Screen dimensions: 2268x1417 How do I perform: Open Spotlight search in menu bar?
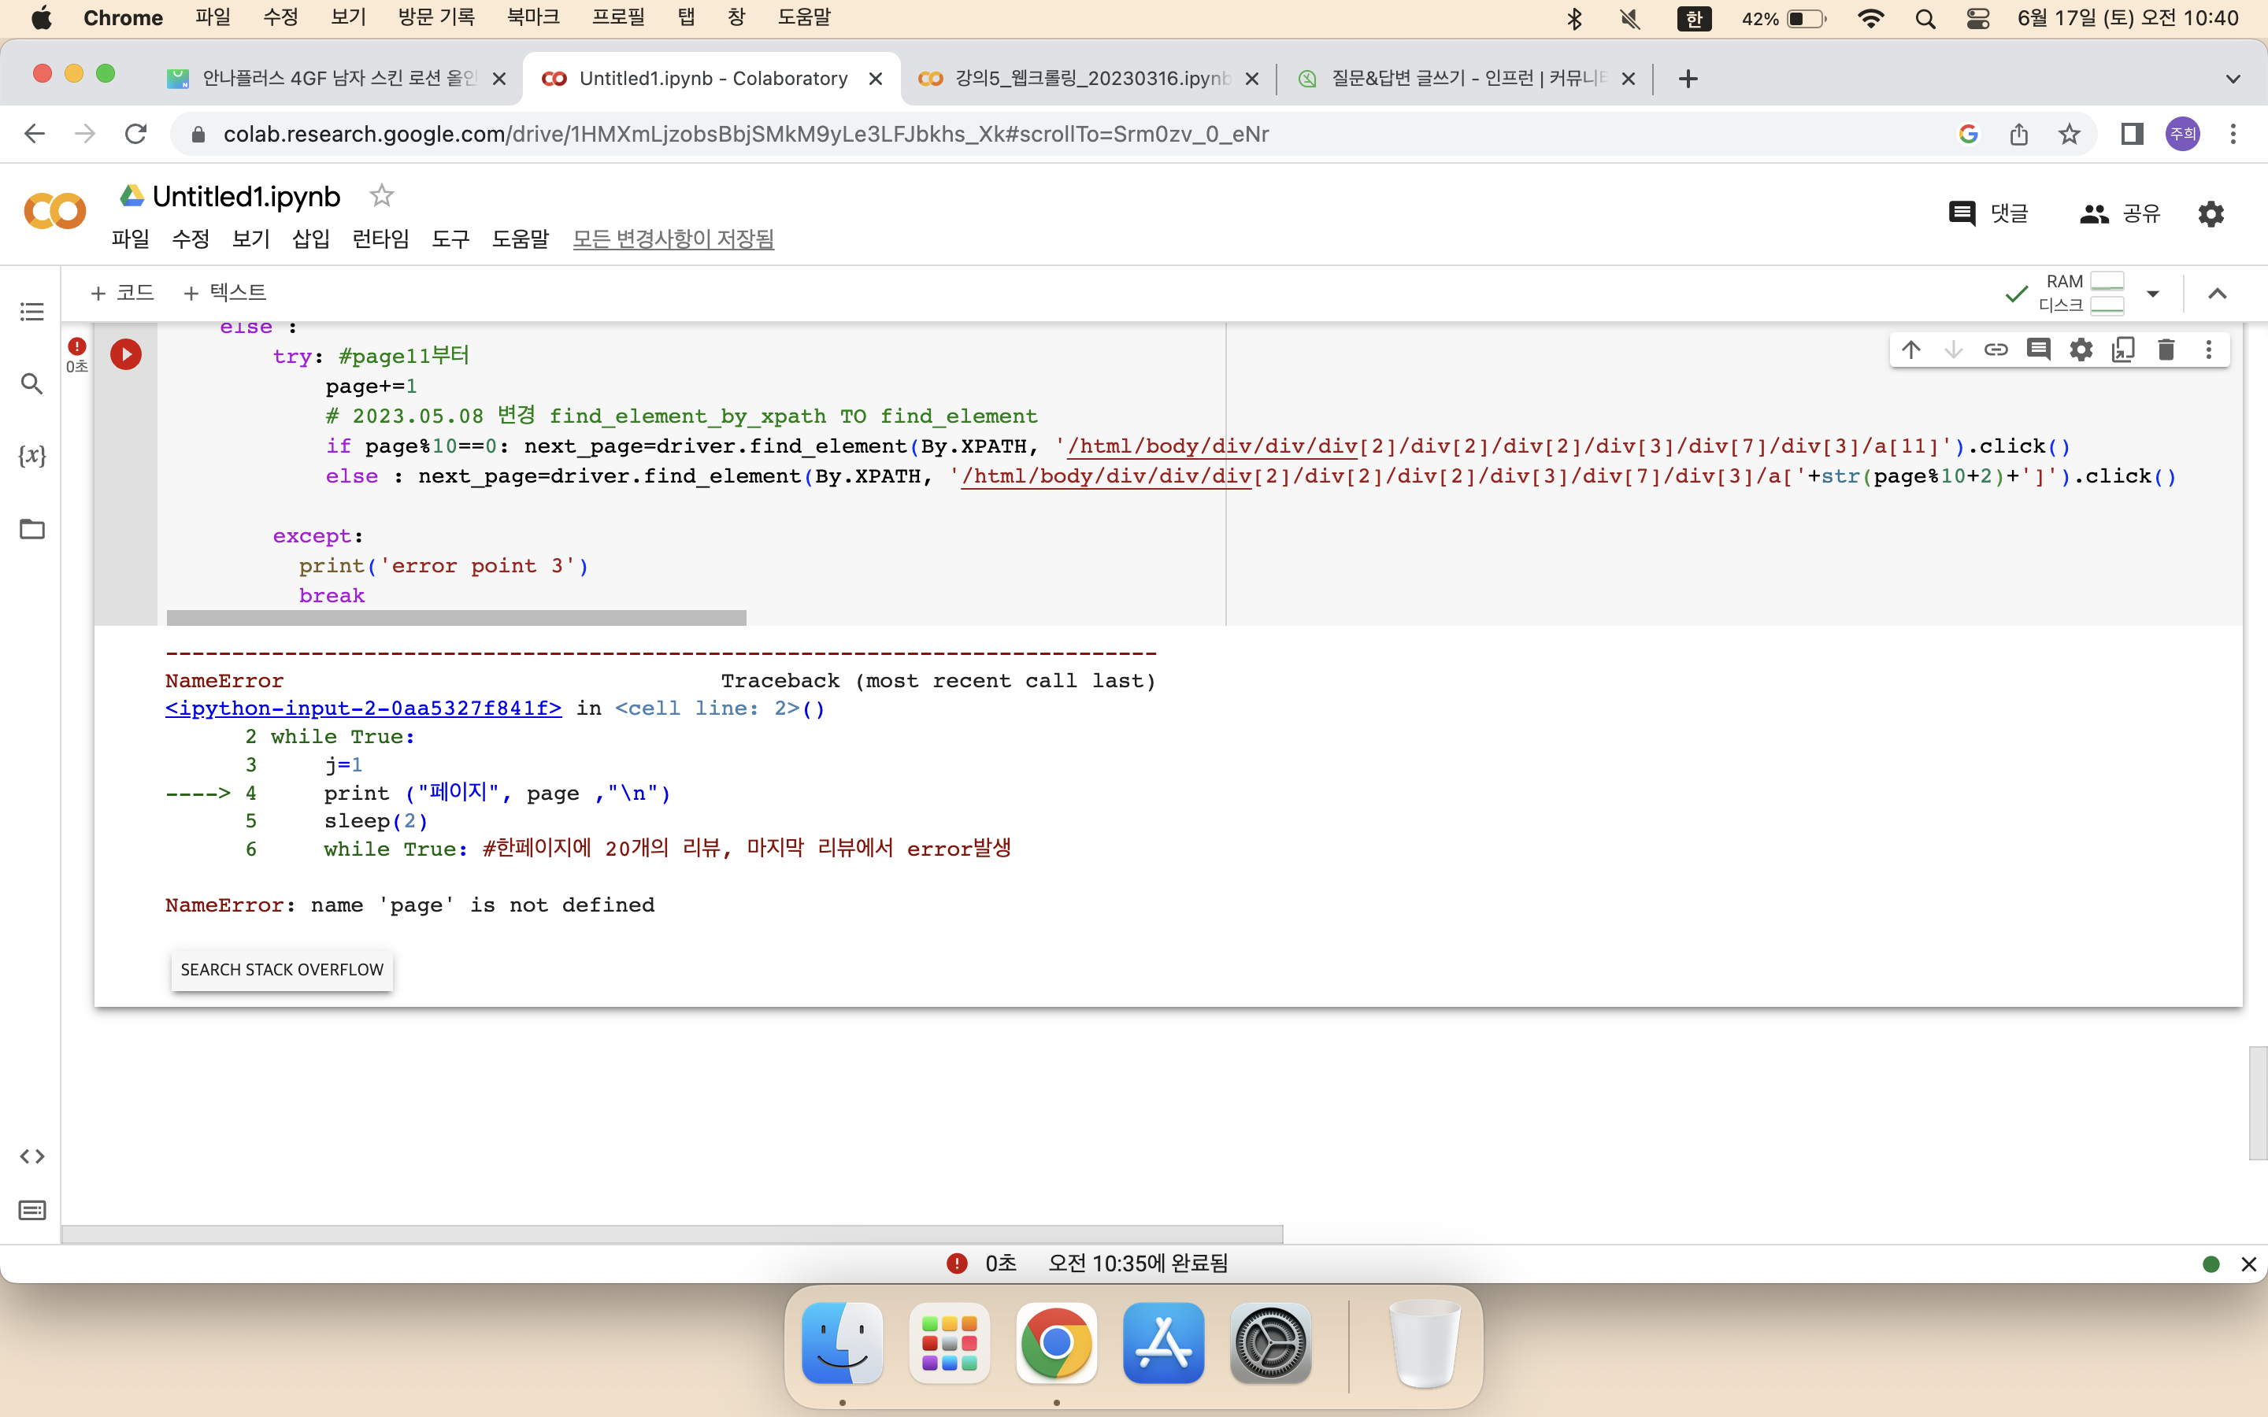pyautogui.click(x=1925, y=19)
